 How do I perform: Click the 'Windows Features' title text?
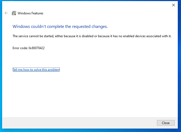coord(30,13)
